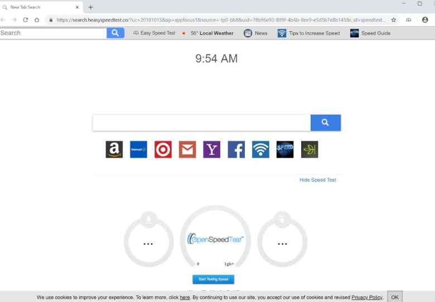This screenshot has height=302, width=435.
Task: Open the SPEED shortcut tile
Action: (285, 149)
